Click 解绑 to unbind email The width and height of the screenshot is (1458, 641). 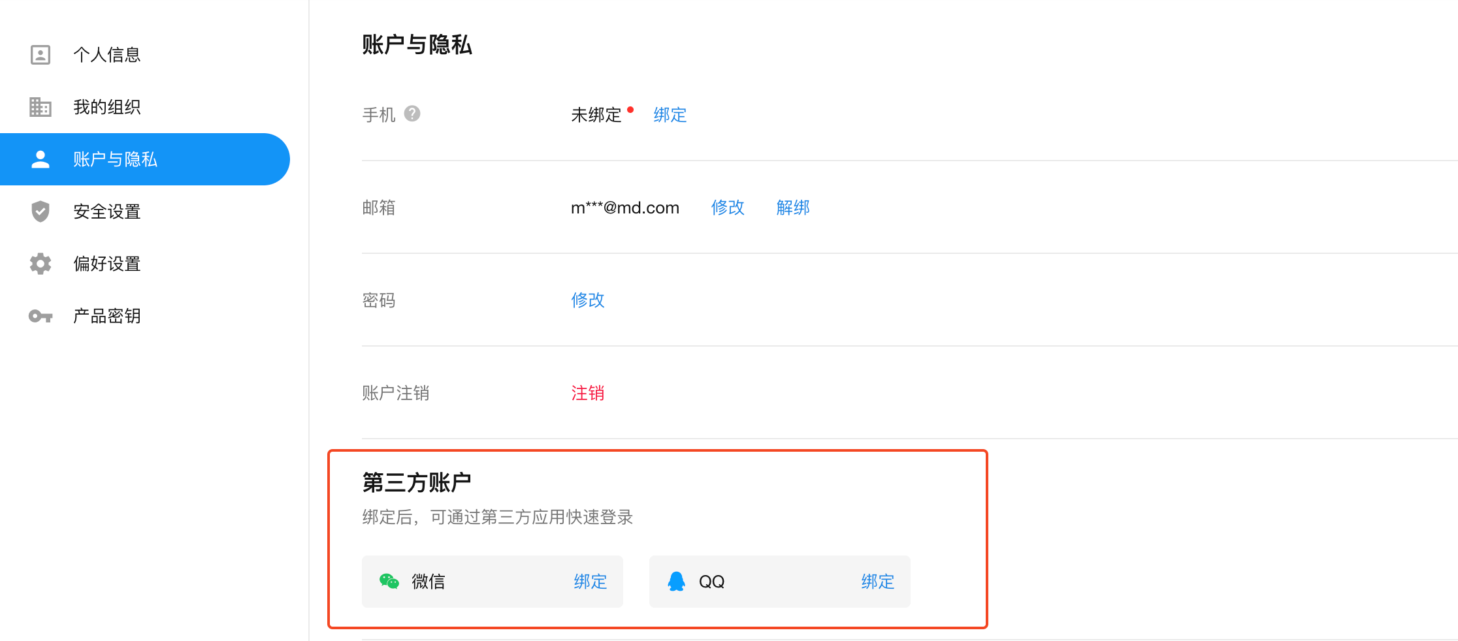coord(793,208)
